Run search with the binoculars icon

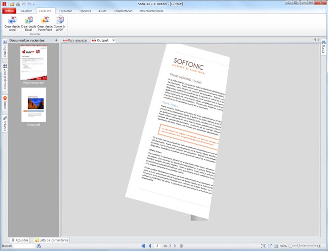click(39, 246)
